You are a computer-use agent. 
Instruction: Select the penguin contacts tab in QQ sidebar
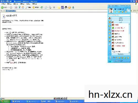click(110, 18)
